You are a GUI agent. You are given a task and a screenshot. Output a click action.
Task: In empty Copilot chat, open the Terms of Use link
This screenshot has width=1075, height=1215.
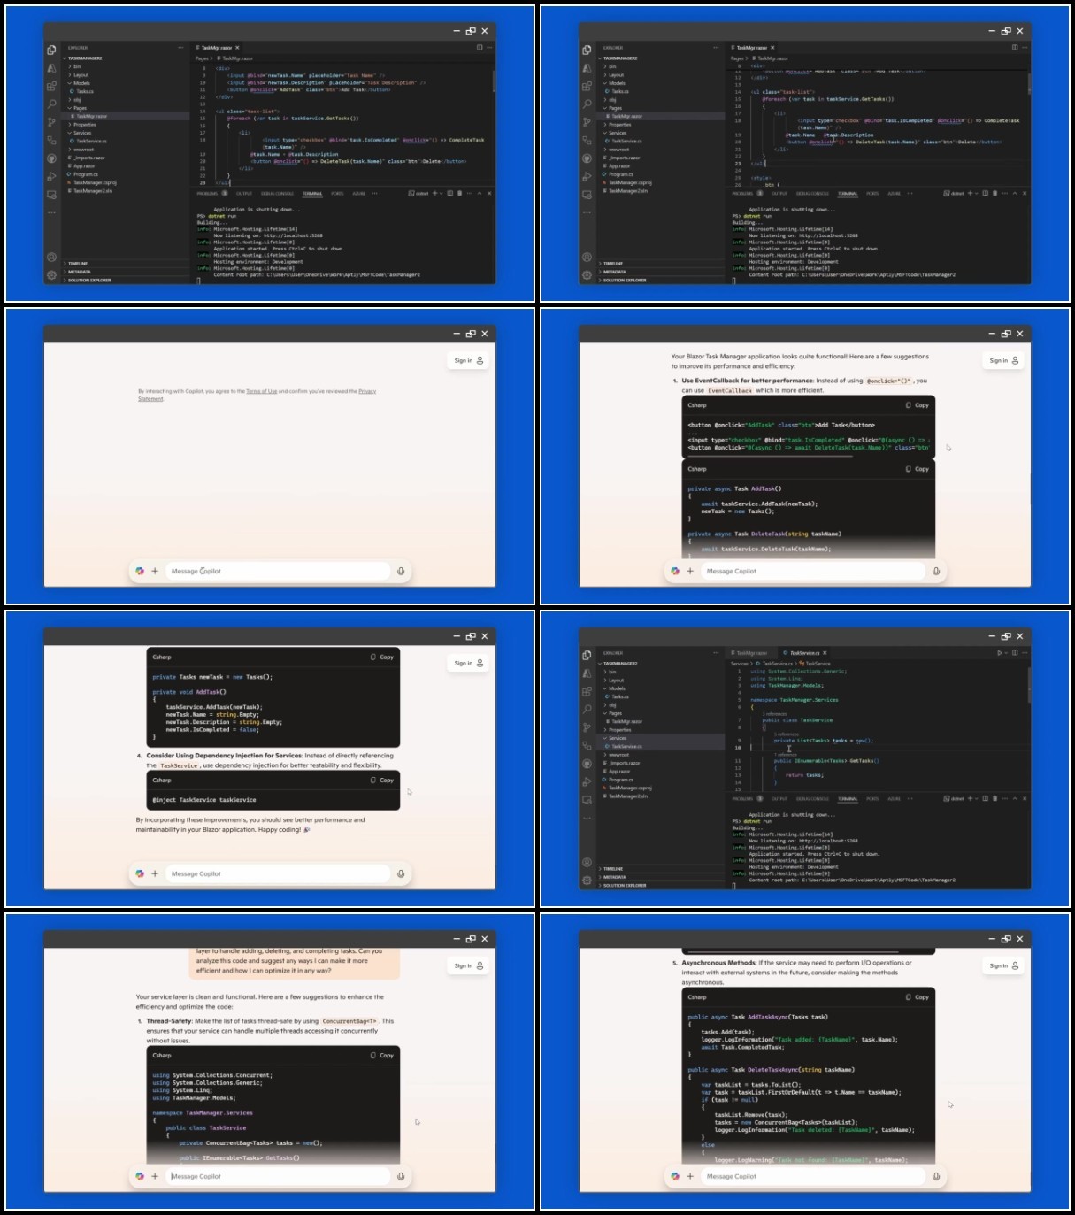[x=261, y=391]
